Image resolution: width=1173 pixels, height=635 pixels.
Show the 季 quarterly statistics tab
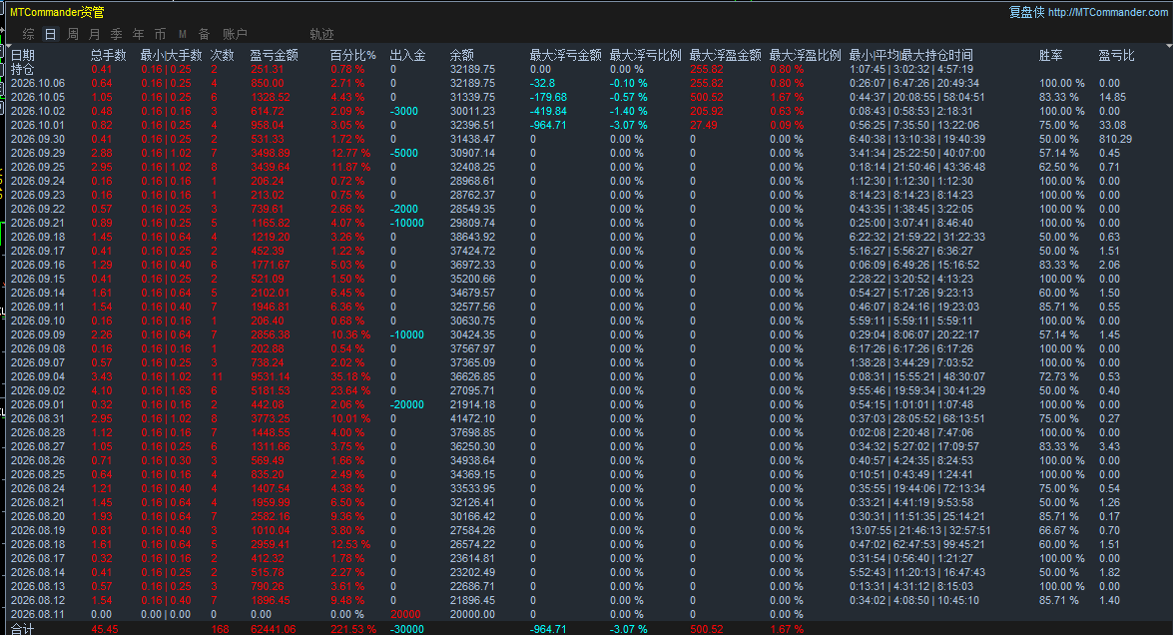tap(116, 34)
